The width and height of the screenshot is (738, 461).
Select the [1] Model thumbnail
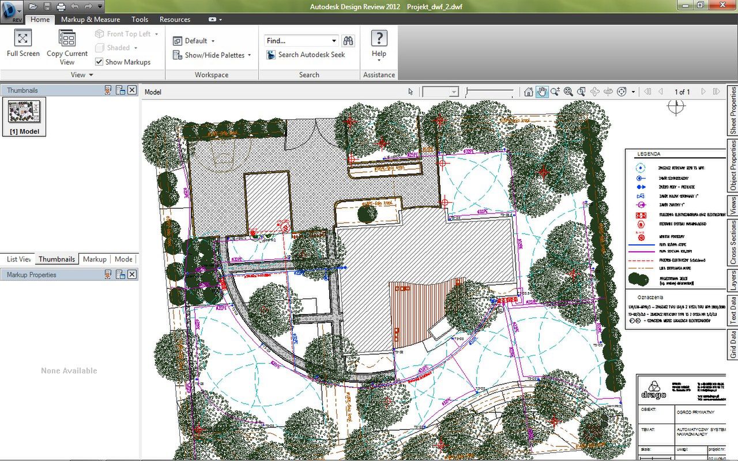[x=24, y=117]
